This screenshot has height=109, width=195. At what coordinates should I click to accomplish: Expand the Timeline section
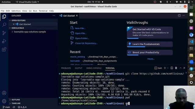pos(33,103)
